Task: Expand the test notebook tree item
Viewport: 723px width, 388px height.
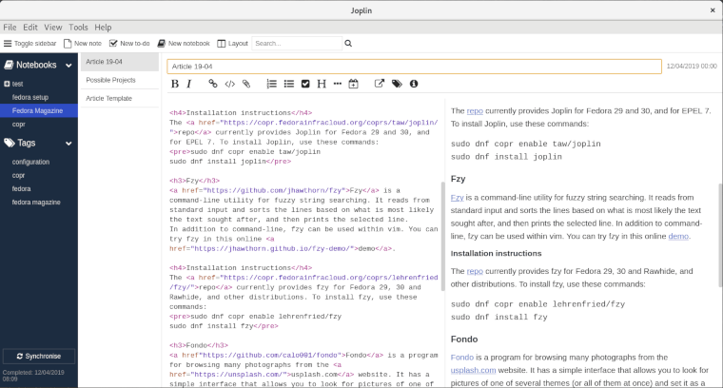Action: 7,84
